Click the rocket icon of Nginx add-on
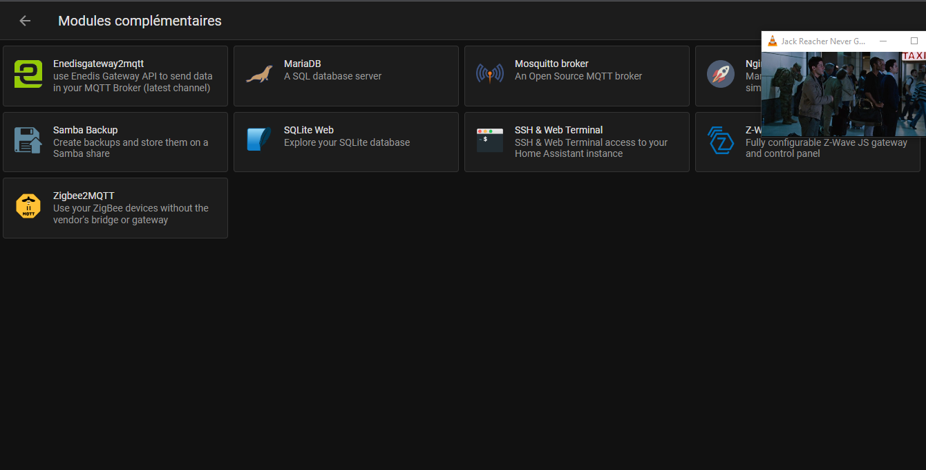The height and width of the screenshot is (470, 926). [721, 73]
